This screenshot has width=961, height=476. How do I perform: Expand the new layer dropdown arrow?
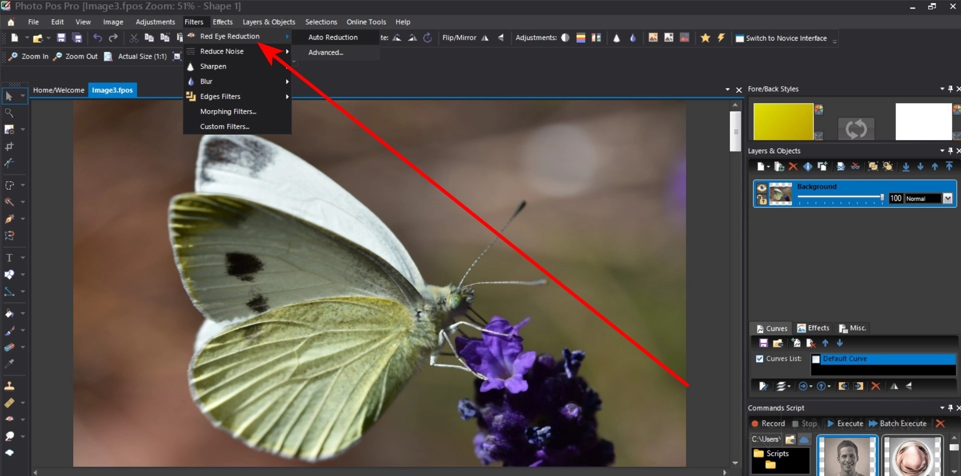[x=768, y=167]
